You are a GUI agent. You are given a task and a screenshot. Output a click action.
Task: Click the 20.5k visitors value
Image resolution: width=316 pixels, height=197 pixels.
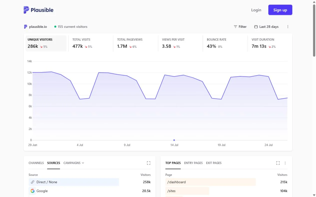pyautogui.click(x=146, y=191)
